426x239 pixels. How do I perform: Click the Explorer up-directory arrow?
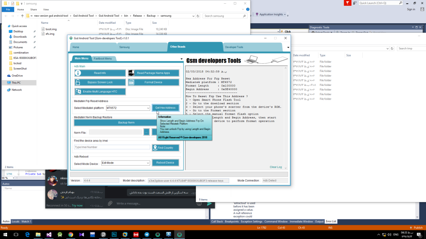click(x=22, y=16)
